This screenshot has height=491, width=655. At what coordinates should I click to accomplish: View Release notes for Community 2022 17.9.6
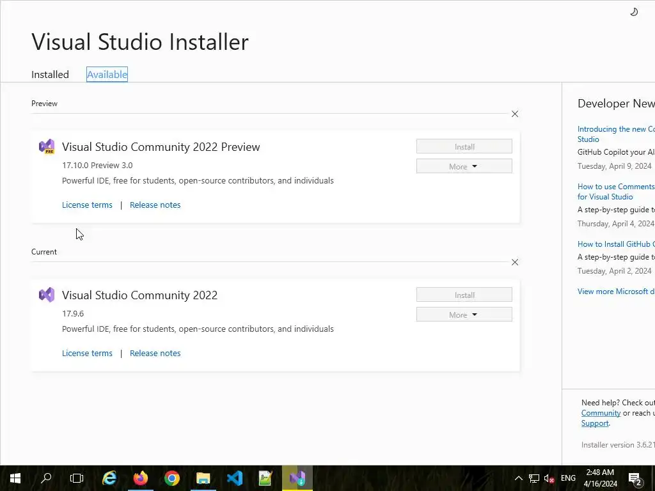click(155, 353)
